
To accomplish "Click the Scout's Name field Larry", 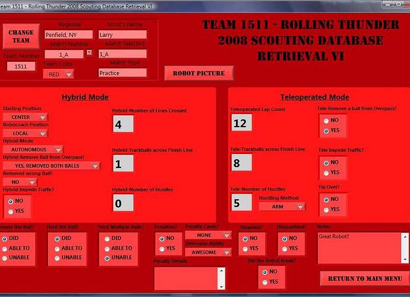I will click(x=122, y=34).
